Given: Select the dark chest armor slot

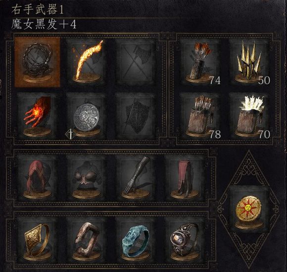Looking at the screenshot, I should point(87,178).
